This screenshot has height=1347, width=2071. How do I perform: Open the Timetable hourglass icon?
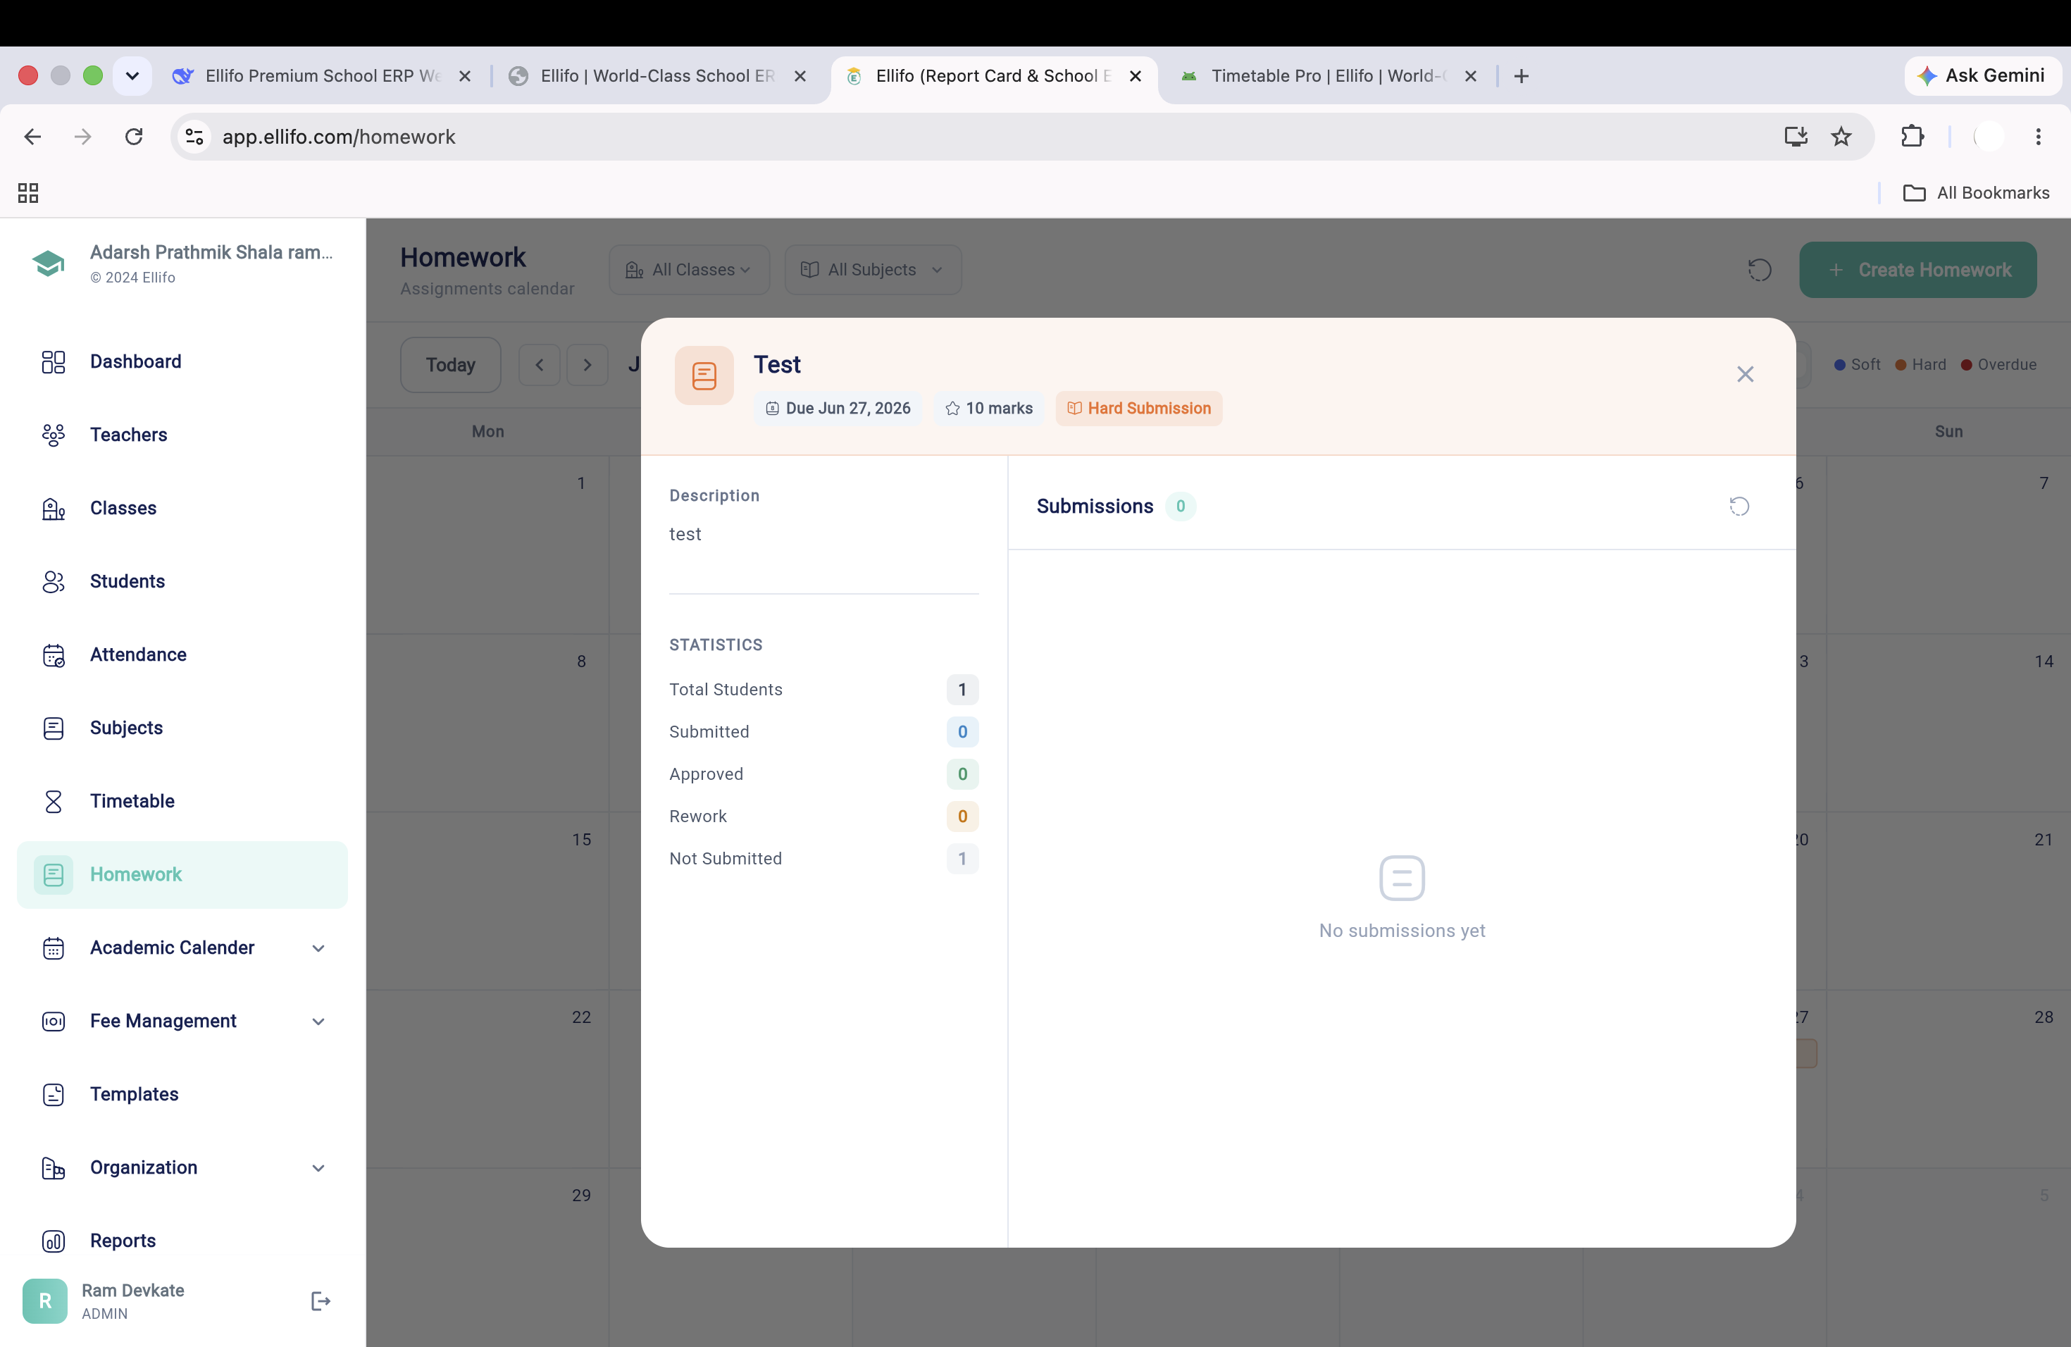(x=53, y=802)
